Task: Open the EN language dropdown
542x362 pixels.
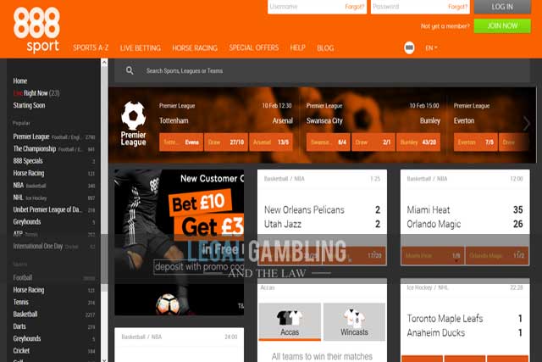Action: click(x=431, y=47)
